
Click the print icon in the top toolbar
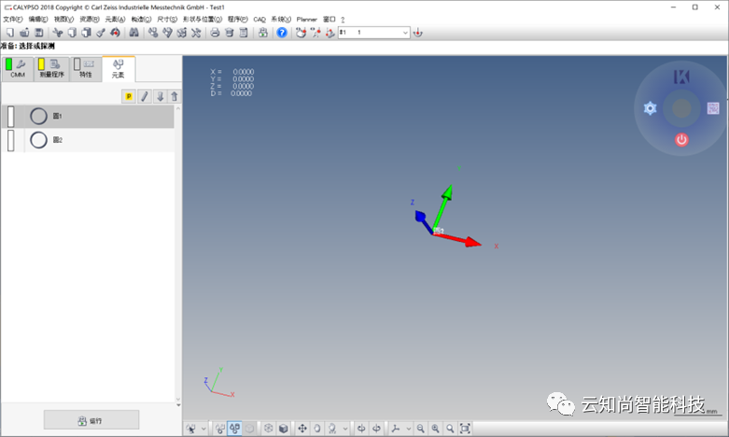tap(215, 33)
